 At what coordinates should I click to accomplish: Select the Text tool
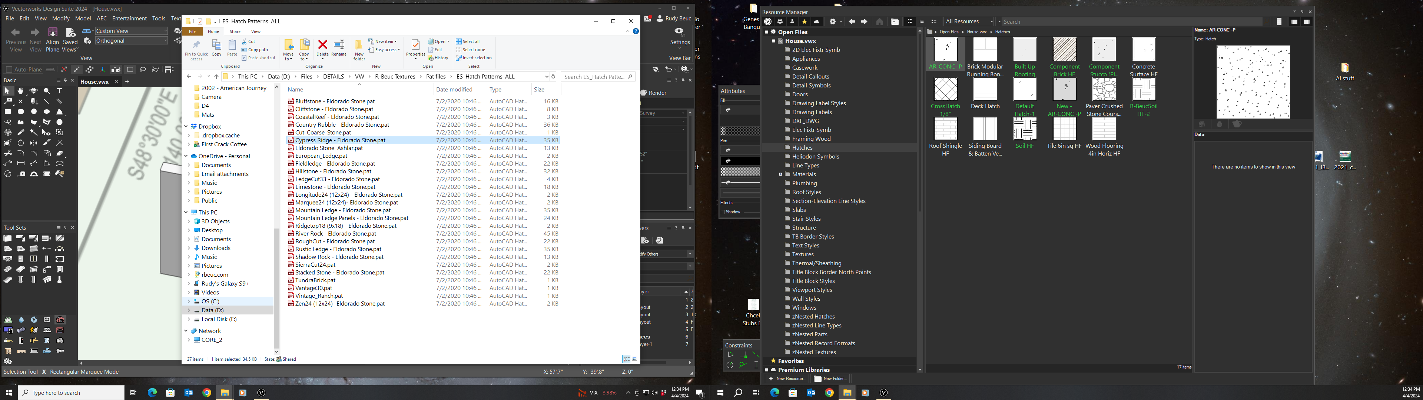[60, 91]
